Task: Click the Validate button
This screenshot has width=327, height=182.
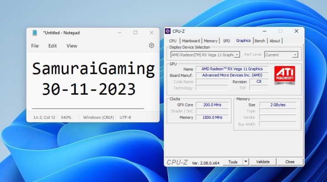Action: (x=263, y=162)
